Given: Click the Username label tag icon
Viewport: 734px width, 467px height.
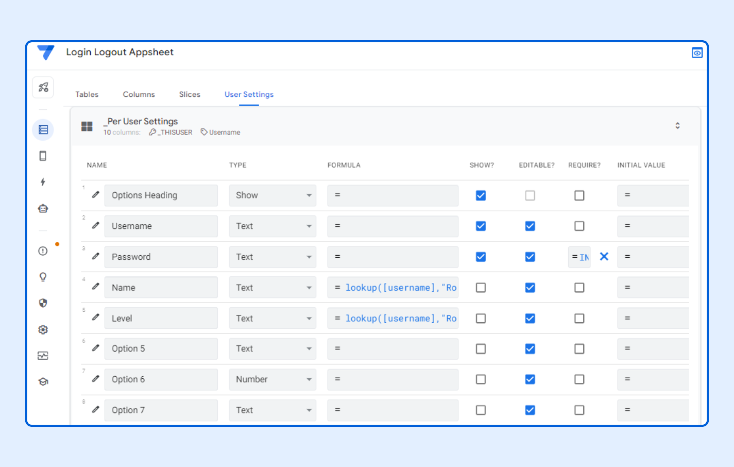Looking at the screenshot, I should [x=204, y=132].
